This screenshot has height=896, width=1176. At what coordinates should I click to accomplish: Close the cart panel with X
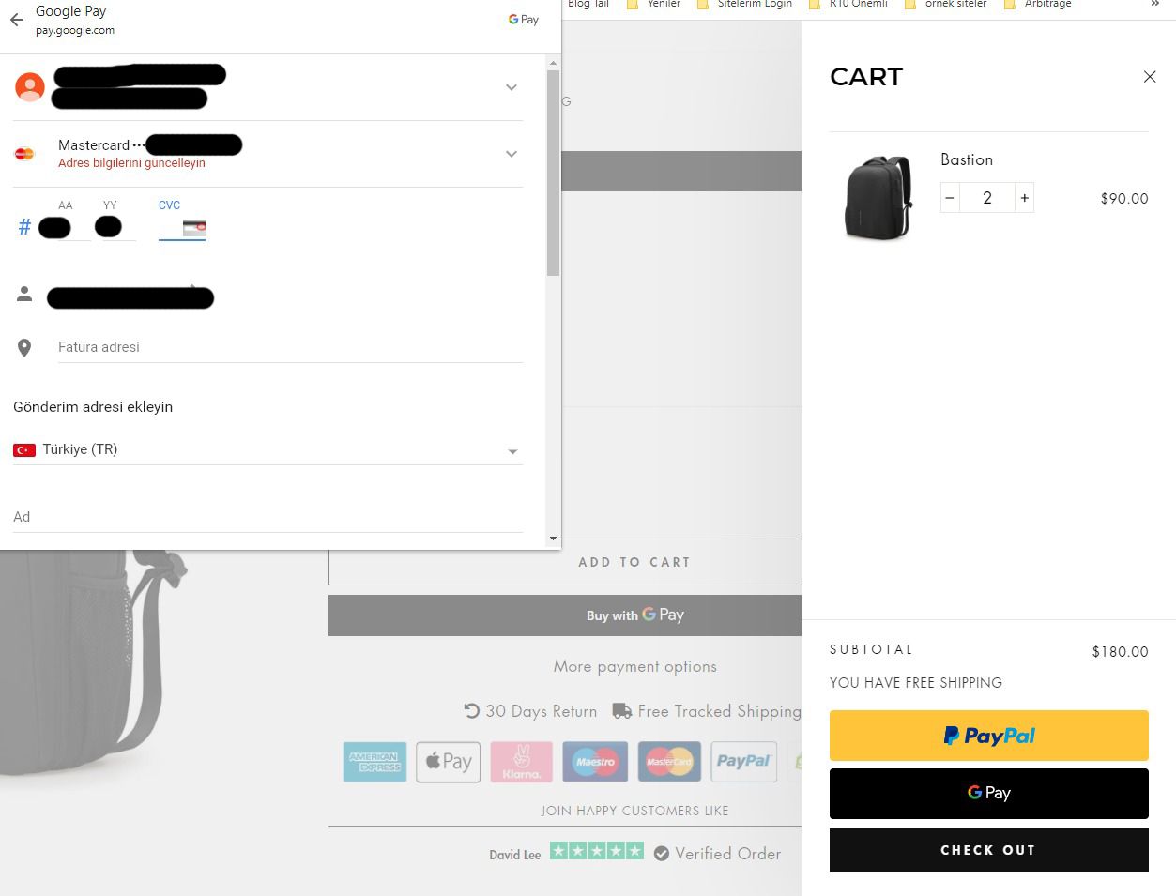point(1150,77)
